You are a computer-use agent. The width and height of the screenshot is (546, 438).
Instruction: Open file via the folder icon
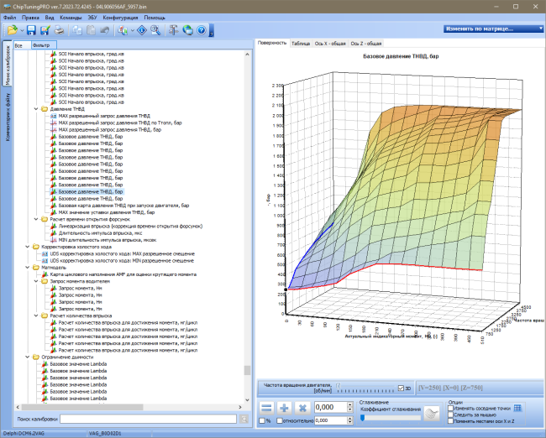pyautogui.click(x=13, y=30)
